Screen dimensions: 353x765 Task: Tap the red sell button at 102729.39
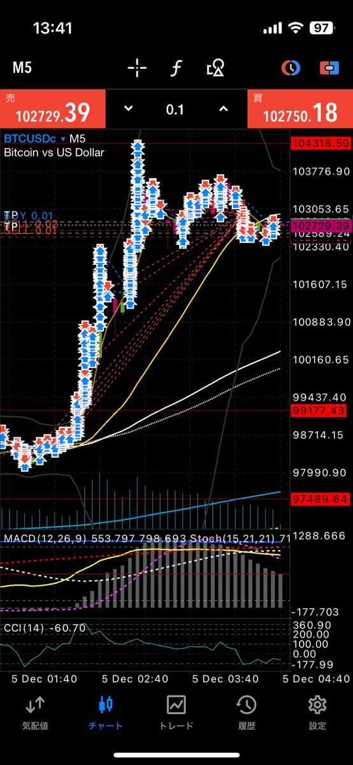tap(52, 108)
